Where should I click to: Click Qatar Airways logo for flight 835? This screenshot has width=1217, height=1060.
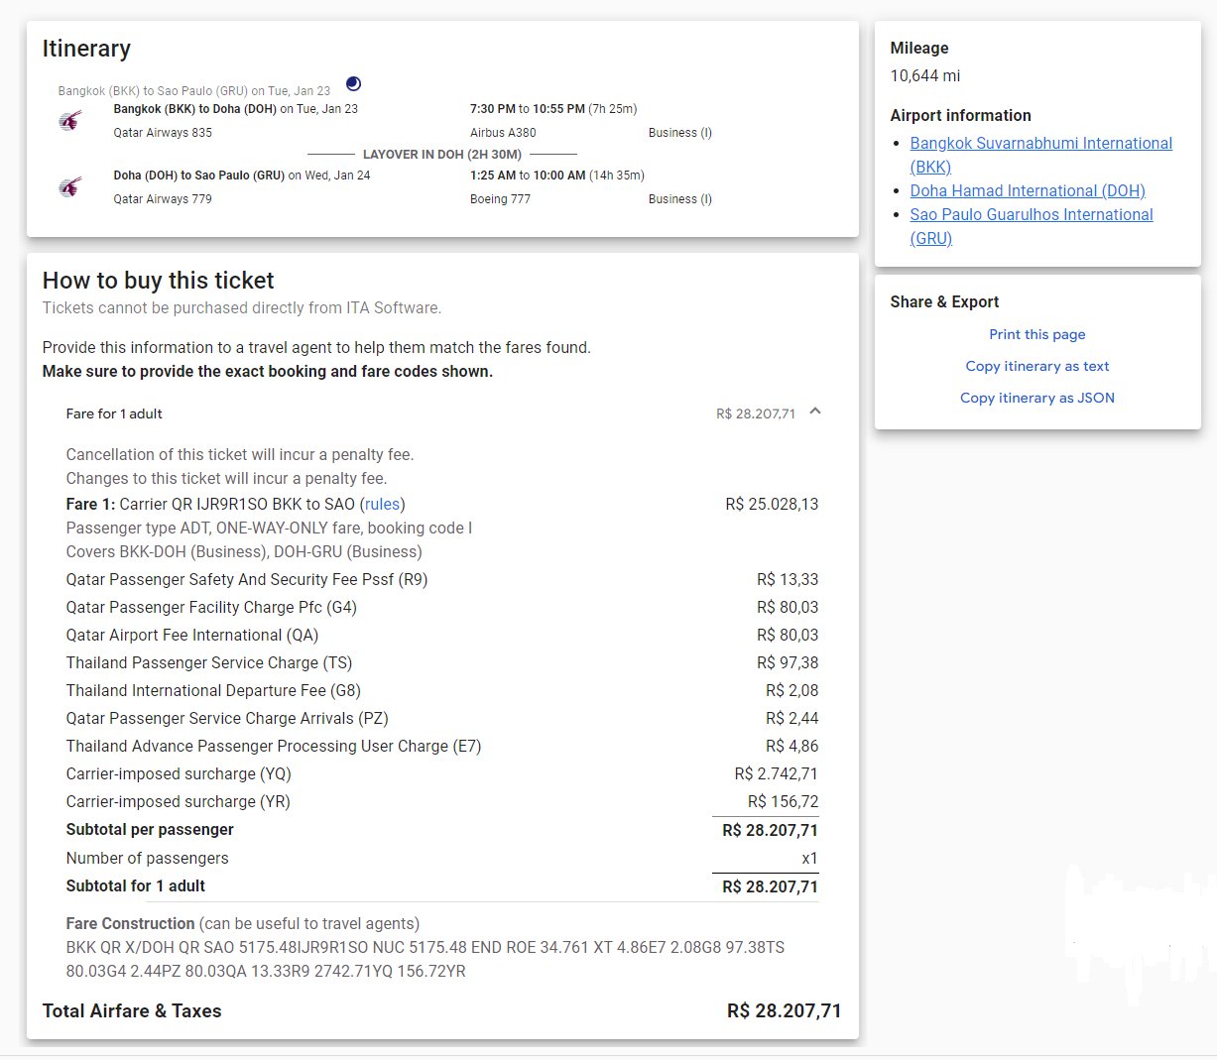pyautogui.click(x=70, y=121)
